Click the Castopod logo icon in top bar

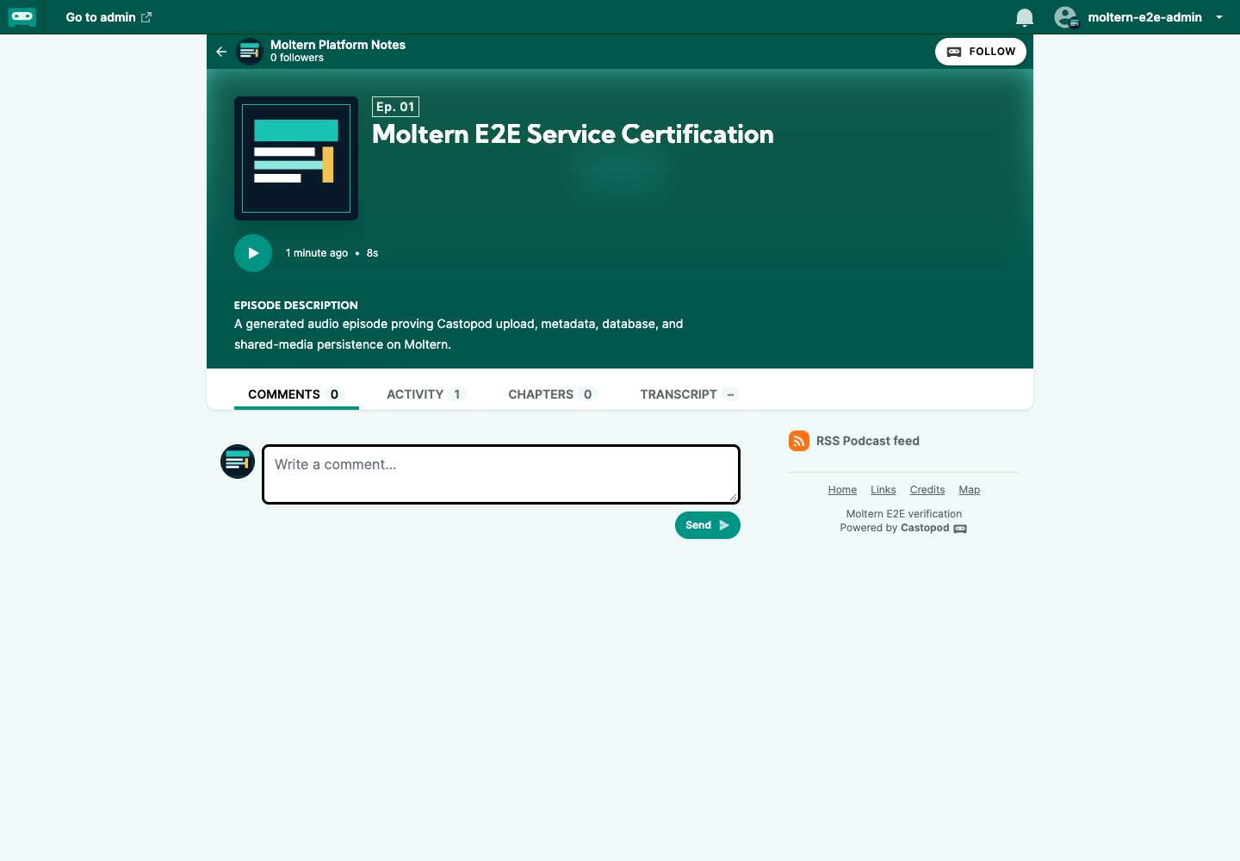click(x=22, y=17)
